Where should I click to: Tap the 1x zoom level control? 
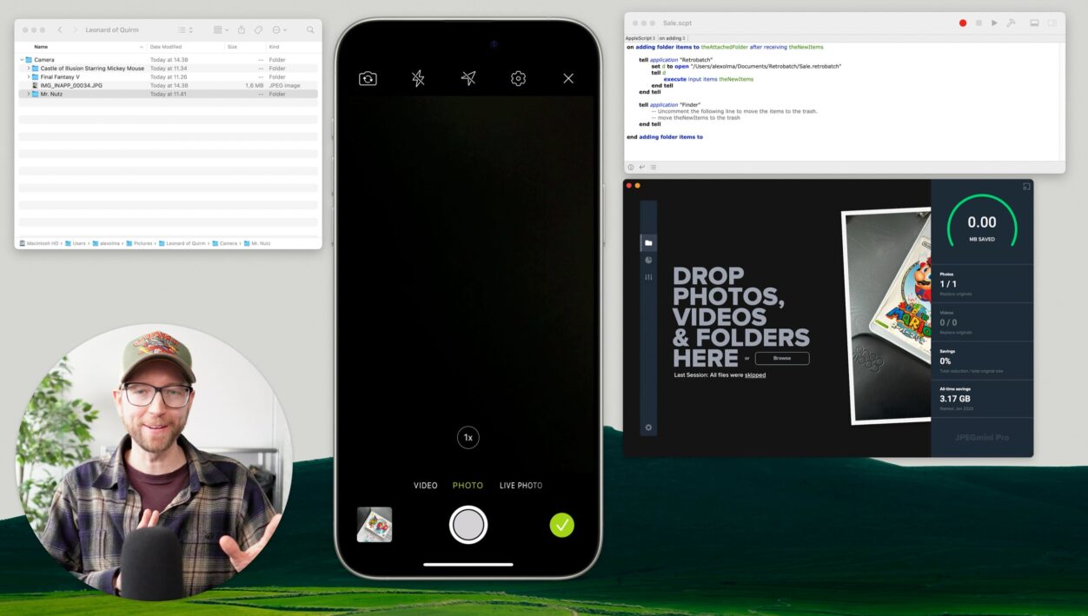pos(468,438)
